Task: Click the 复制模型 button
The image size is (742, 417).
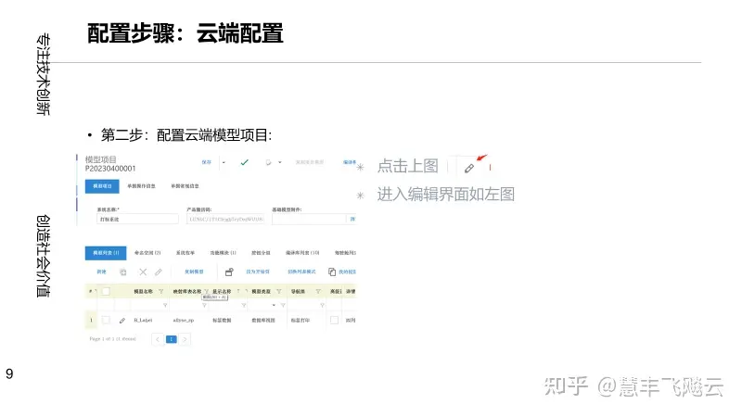Action: tap(194, 272)
